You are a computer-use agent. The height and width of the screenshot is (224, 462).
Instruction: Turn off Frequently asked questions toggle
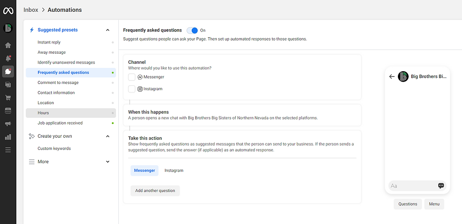pos(192,30)
